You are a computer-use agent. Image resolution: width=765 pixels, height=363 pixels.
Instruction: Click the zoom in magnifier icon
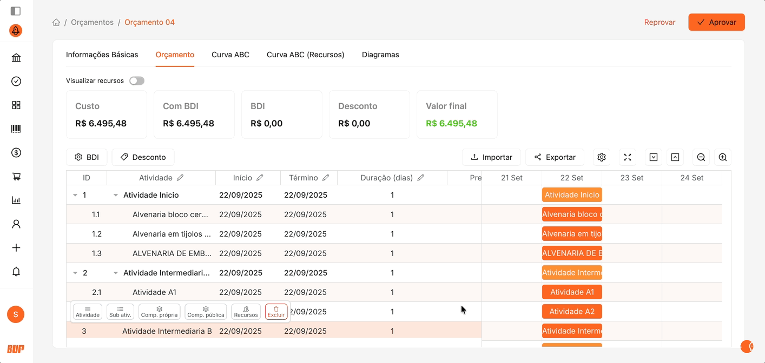tap(723, 157)
